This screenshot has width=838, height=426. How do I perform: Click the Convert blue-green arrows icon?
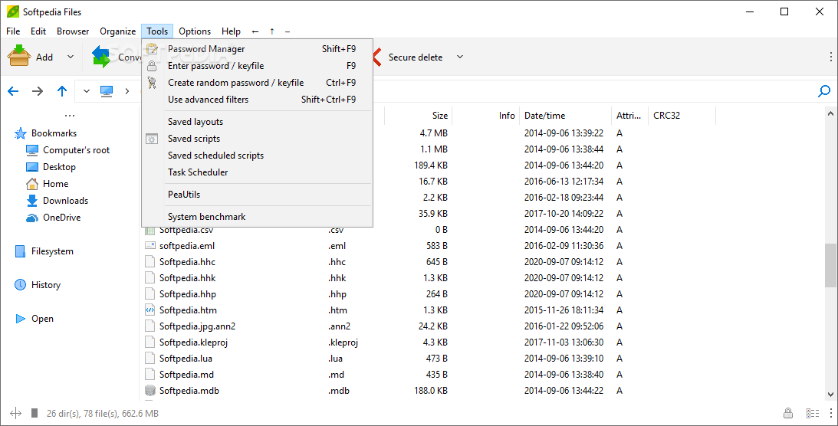tap(100, 56)
